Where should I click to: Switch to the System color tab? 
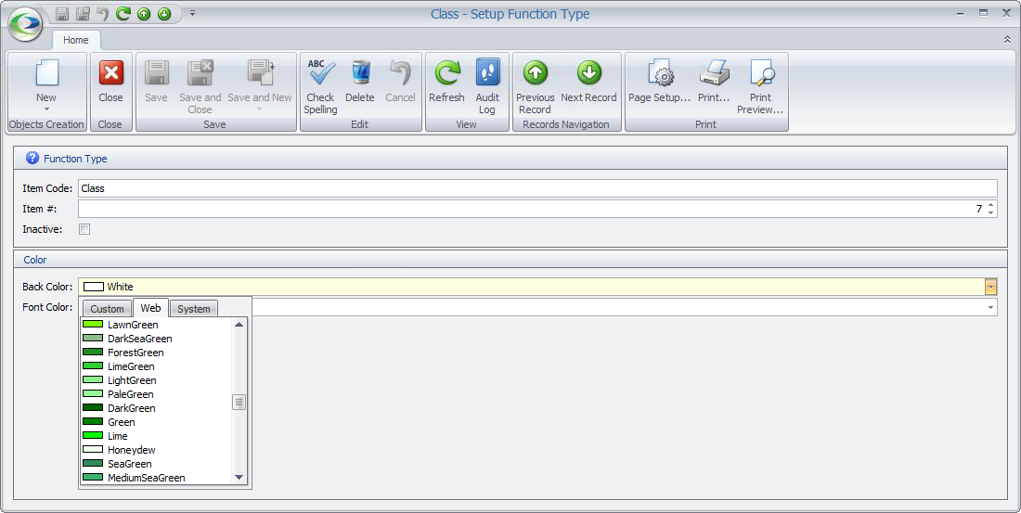[193, 309]
